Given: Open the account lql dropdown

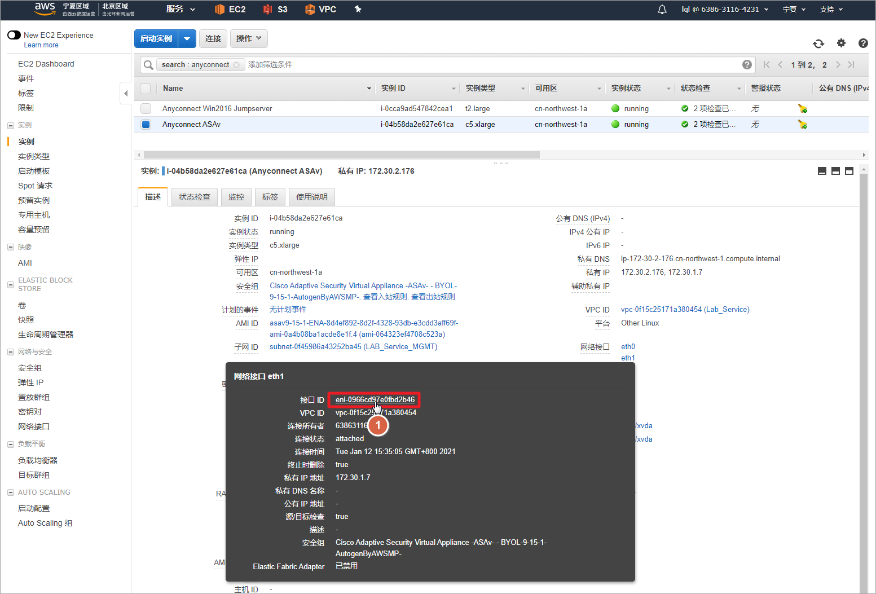Looking at the screenshot, I should (725, 9).
